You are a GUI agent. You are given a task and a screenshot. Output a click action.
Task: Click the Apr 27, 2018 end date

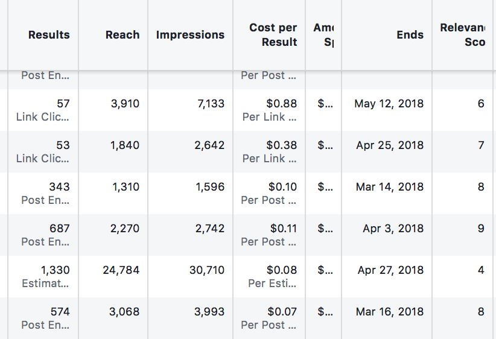point(390,270)
